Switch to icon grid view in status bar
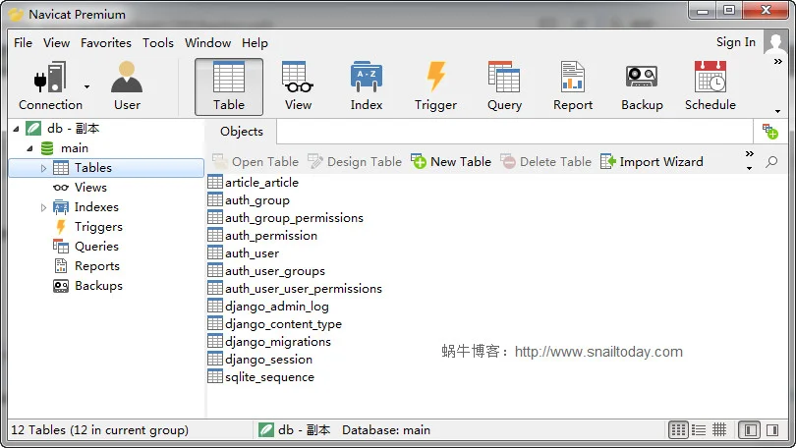The image size is (796, 448). (678, 430)
